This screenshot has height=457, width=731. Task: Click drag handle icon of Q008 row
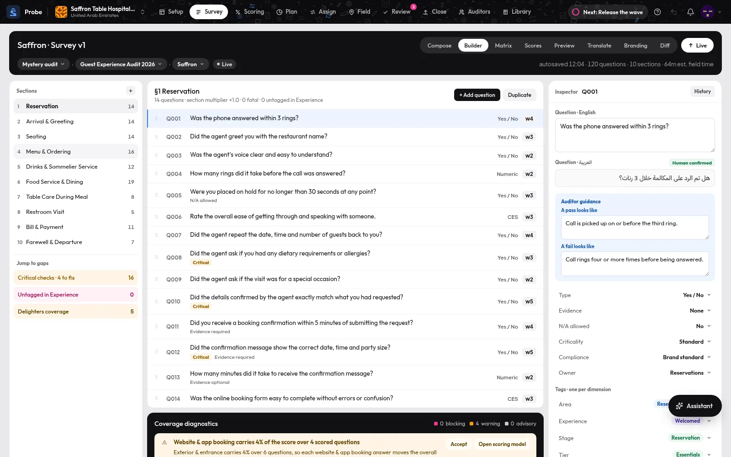coord(156,257)
